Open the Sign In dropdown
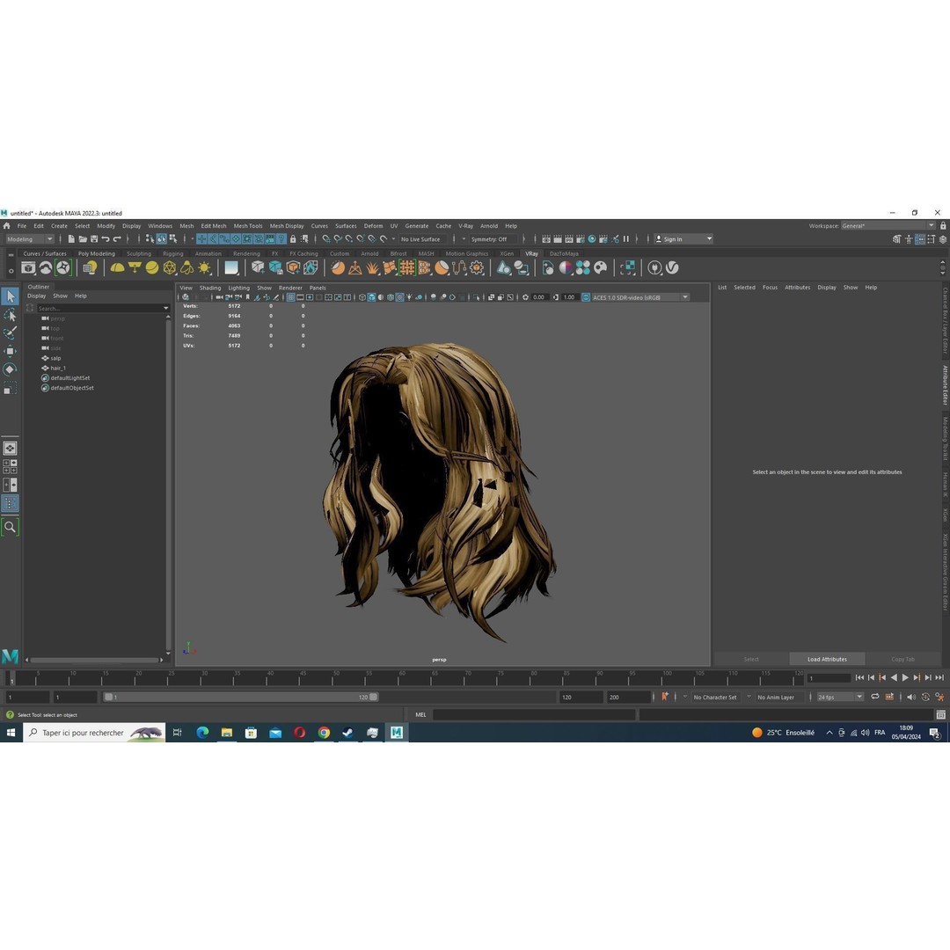Viewport: 950px width, 950px height. coord(683,239)
